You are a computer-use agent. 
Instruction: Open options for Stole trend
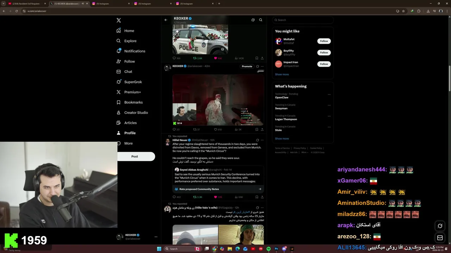click(x=329, y=127)
